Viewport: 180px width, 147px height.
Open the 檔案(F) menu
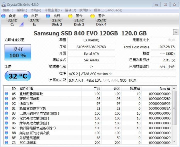(x=8, y=10)
